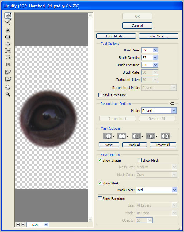The image size is (184, 232).
Task: Select the Forward Warp tool
Action: [x=8, y=16]
